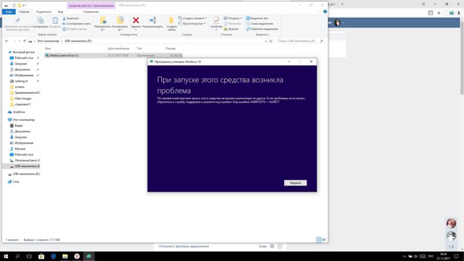Image resolution: width=464 pixels, height=261 pixels.
Task: Click the Вставить clipboard icon
Action: (x=55, y=20)
